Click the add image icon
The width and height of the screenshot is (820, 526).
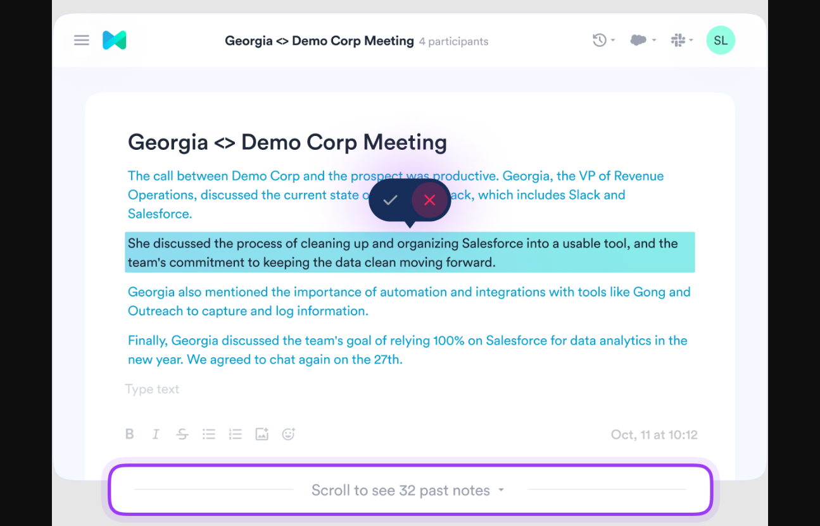[x=262, y=434]
